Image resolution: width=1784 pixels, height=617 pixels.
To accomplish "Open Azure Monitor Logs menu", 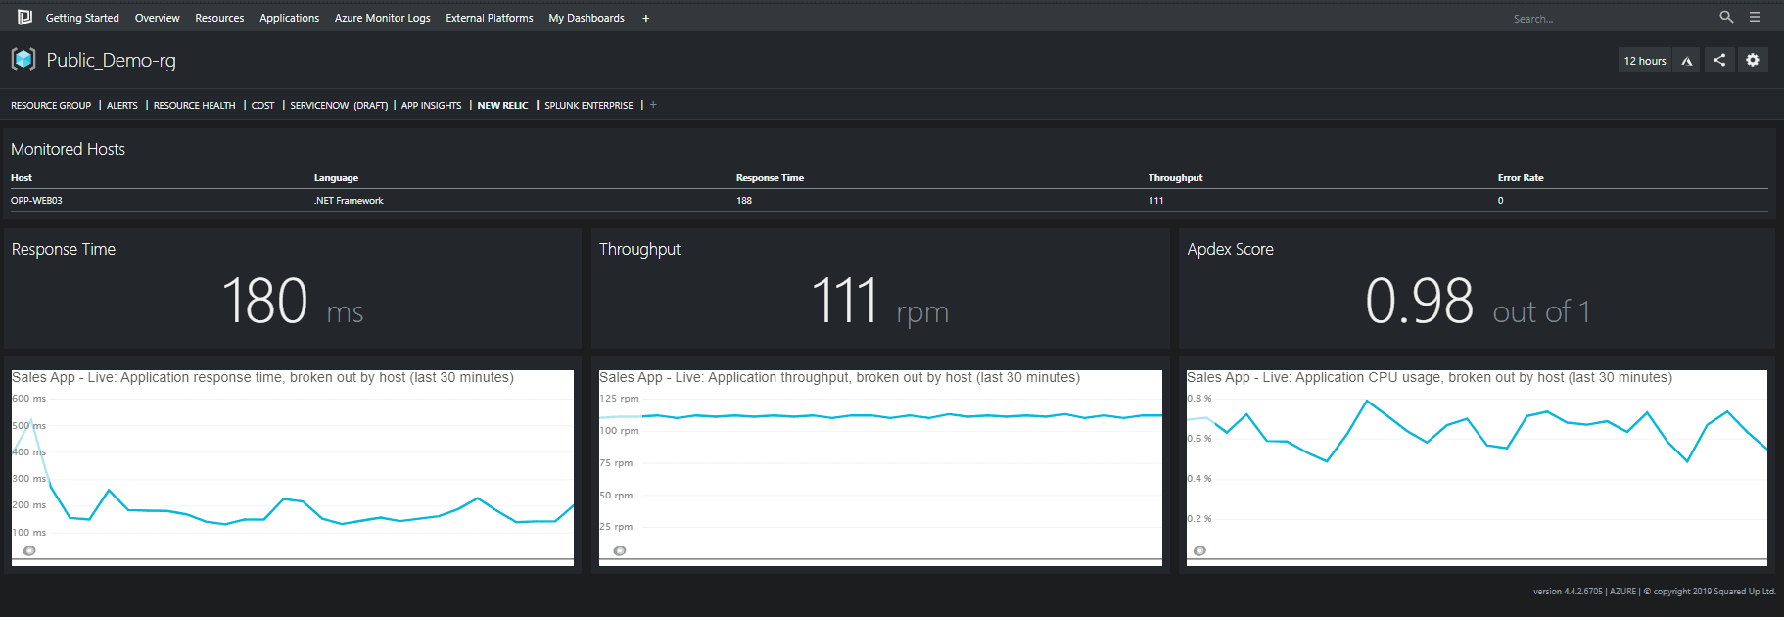I will pos(383,18).
